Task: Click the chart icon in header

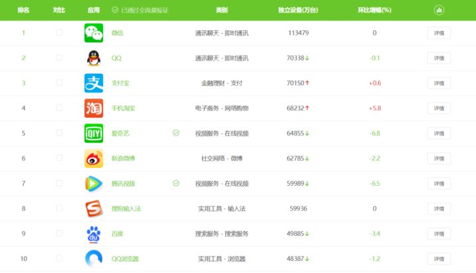Action: 439,10
